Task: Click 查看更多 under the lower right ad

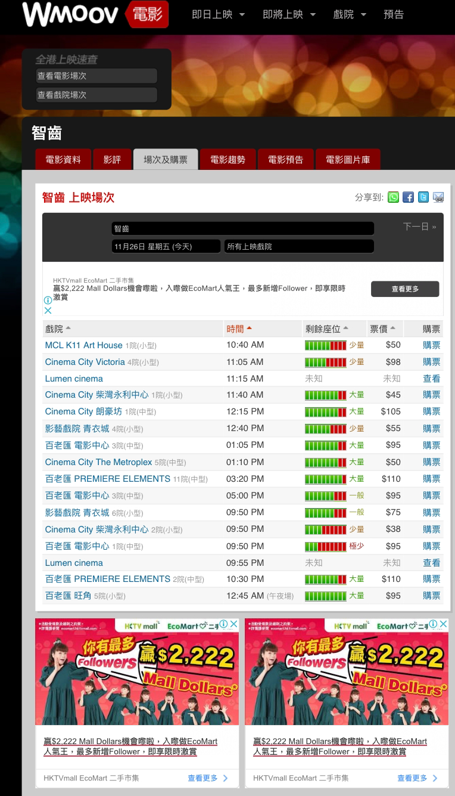Action: (417, 778)
